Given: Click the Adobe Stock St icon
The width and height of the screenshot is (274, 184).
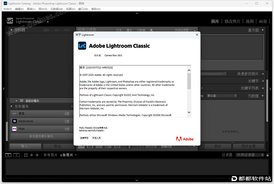Looking at the screenshot, I should [x=14, y=121].
